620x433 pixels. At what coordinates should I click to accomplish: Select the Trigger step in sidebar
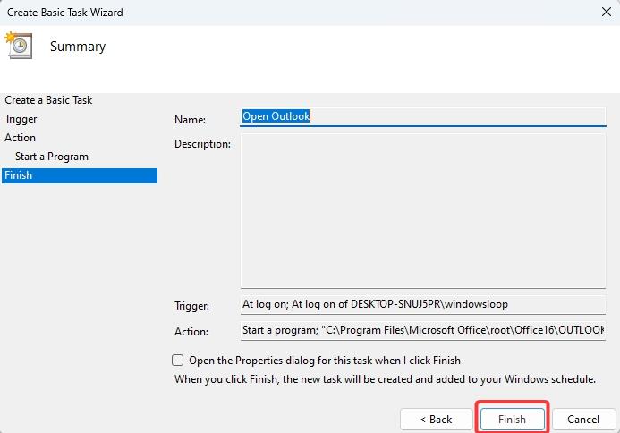(21, 119)
